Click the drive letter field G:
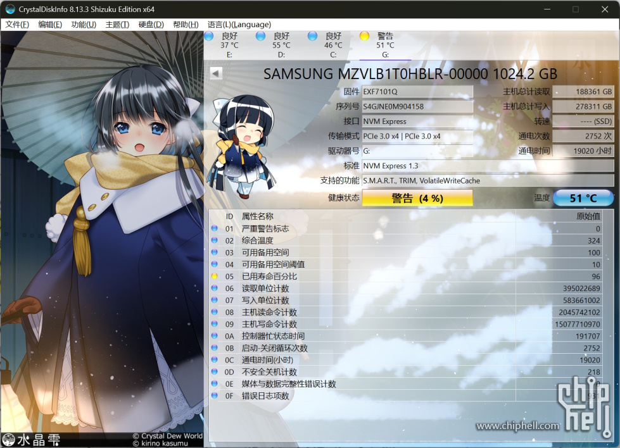 click(417, 151)
